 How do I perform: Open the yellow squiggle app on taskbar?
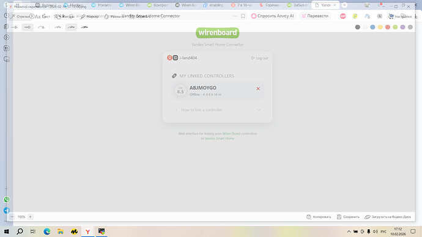click(x=74, y=232)
